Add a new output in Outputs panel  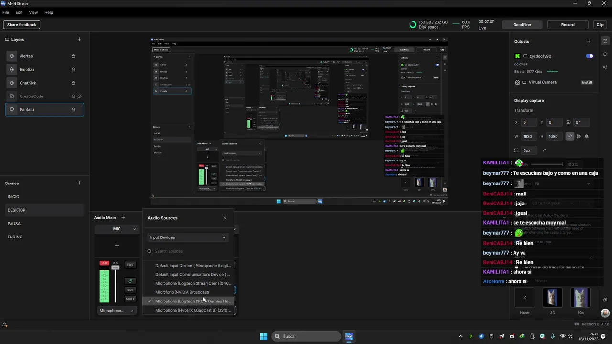pyautogui.click(x=589, y=41)
